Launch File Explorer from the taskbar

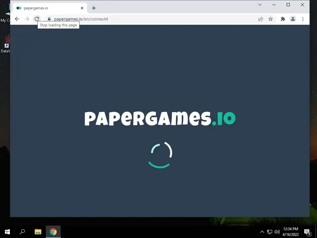pyautogui.click(x=38, y=232)
